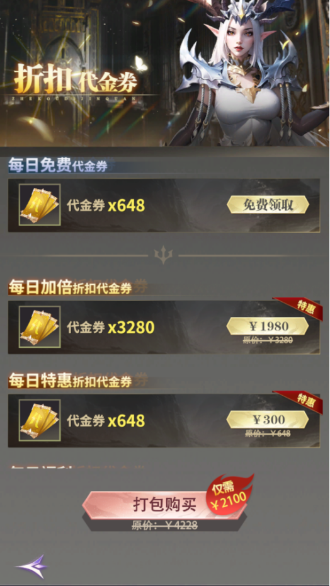
Task: Claim the free voucher with 免费领取
Action: tap(268, 205)
